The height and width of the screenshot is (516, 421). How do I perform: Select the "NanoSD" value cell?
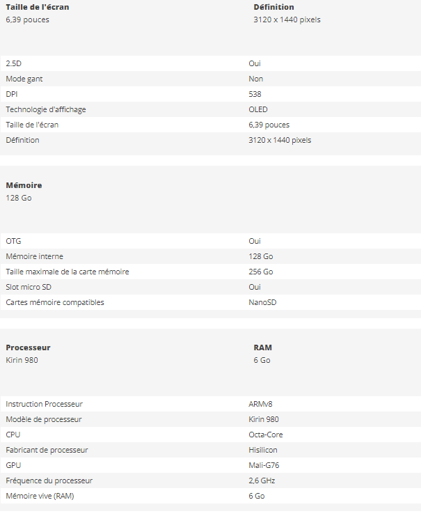click(x=262, y=302)
